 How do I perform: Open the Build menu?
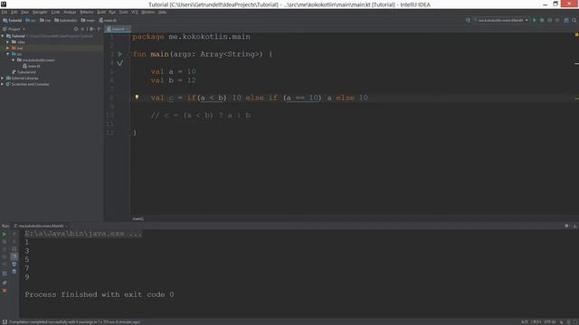(x=101, y=12)
